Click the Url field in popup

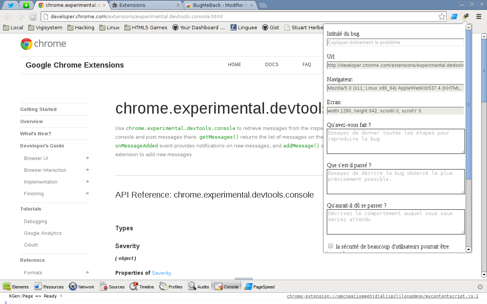(395, 65)
